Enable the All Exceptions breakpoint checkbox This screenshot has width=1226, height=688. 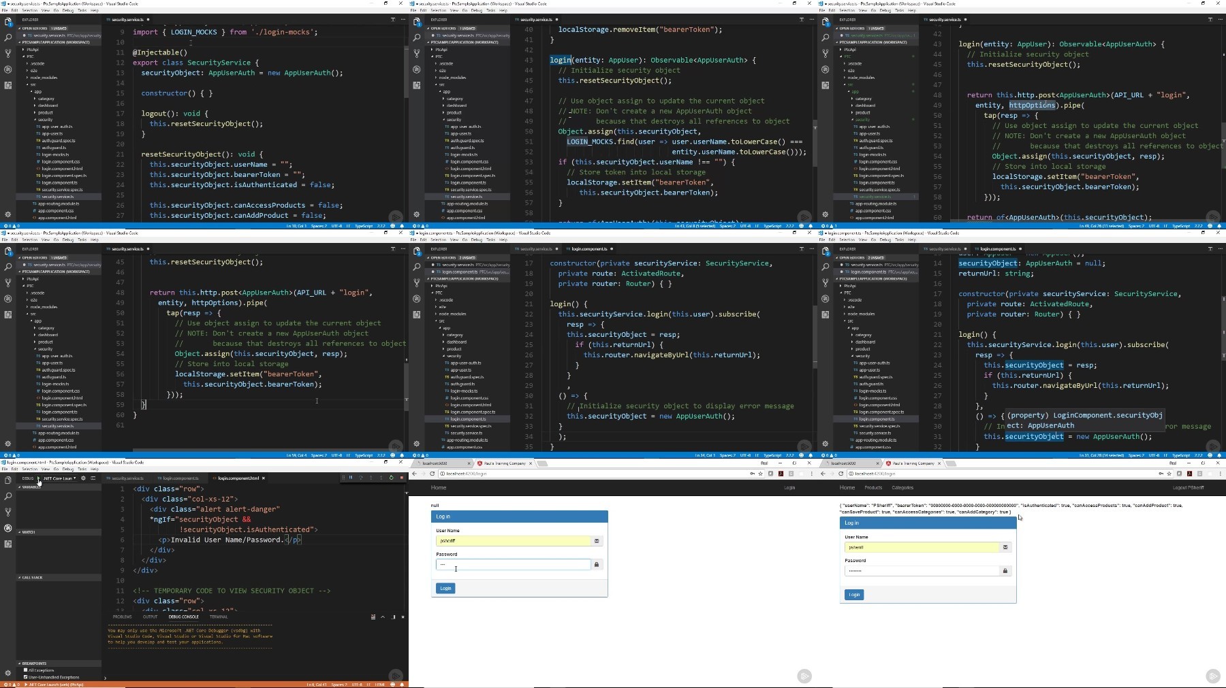[25, 670]
